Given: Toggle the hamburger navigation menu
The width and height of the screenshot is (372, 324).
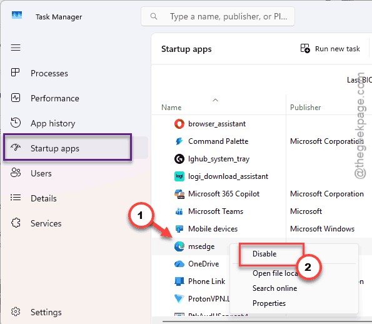Looking at the screenshot, I should 16,48.
